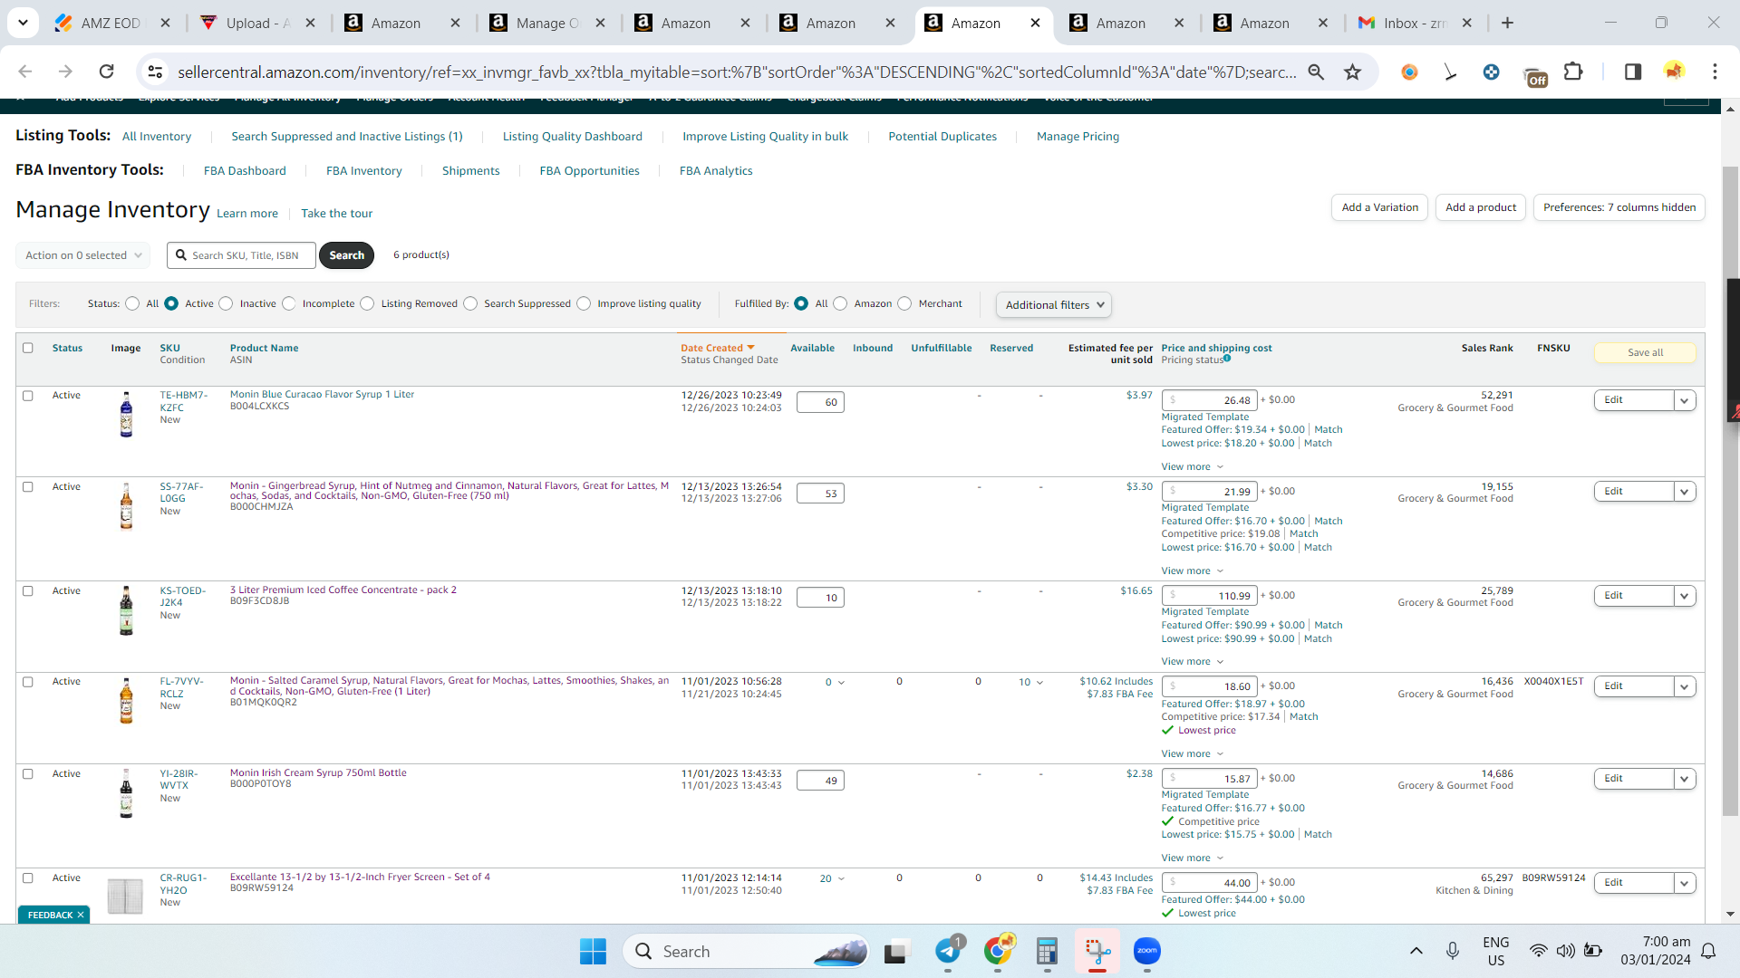Expand the Additional filters dropdown

[x=1054, y=305]
